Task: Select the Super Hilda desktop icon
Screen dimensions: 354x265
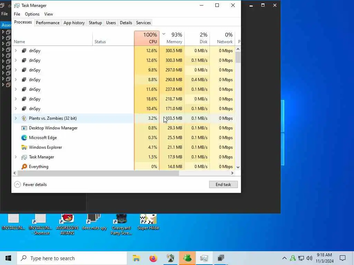Action: click(x=148, y=222)
